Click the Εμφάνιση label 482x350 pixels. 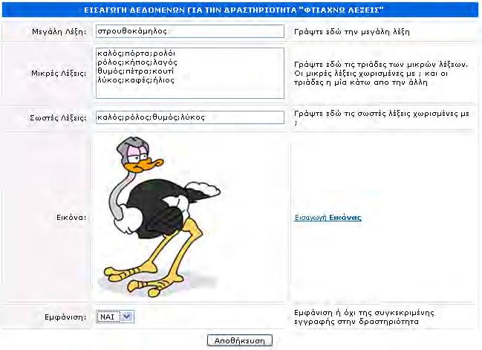tap(65, 317)
